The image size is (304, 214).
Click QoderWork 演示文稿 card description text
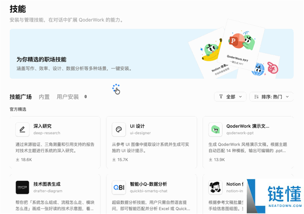(x=248, y=148)
